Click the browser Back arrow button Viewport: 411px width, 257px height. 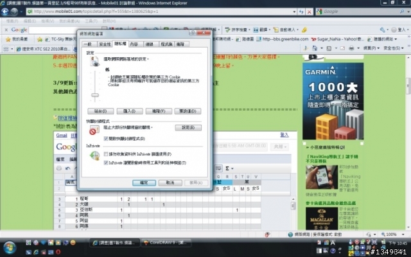click(5, 12)
